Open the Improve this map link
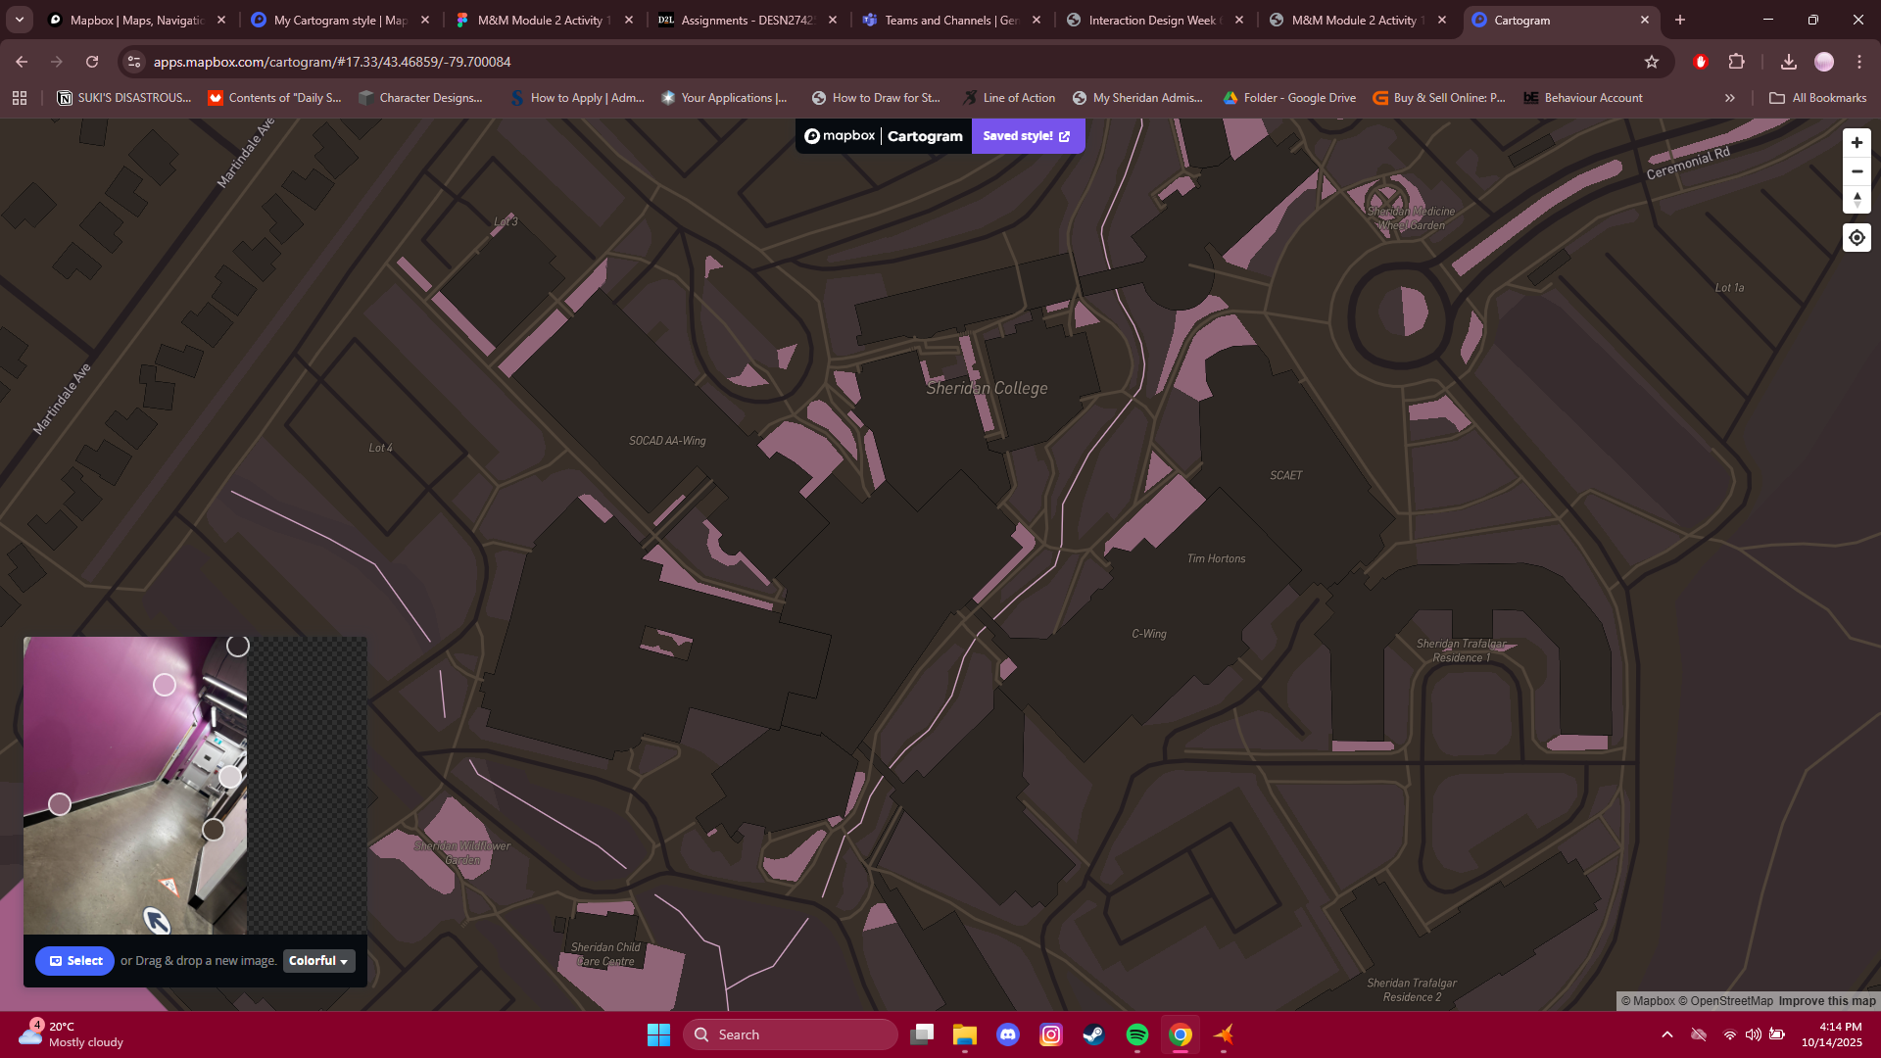This screenshot has height=1058, width=1881. point(1826,1001)
